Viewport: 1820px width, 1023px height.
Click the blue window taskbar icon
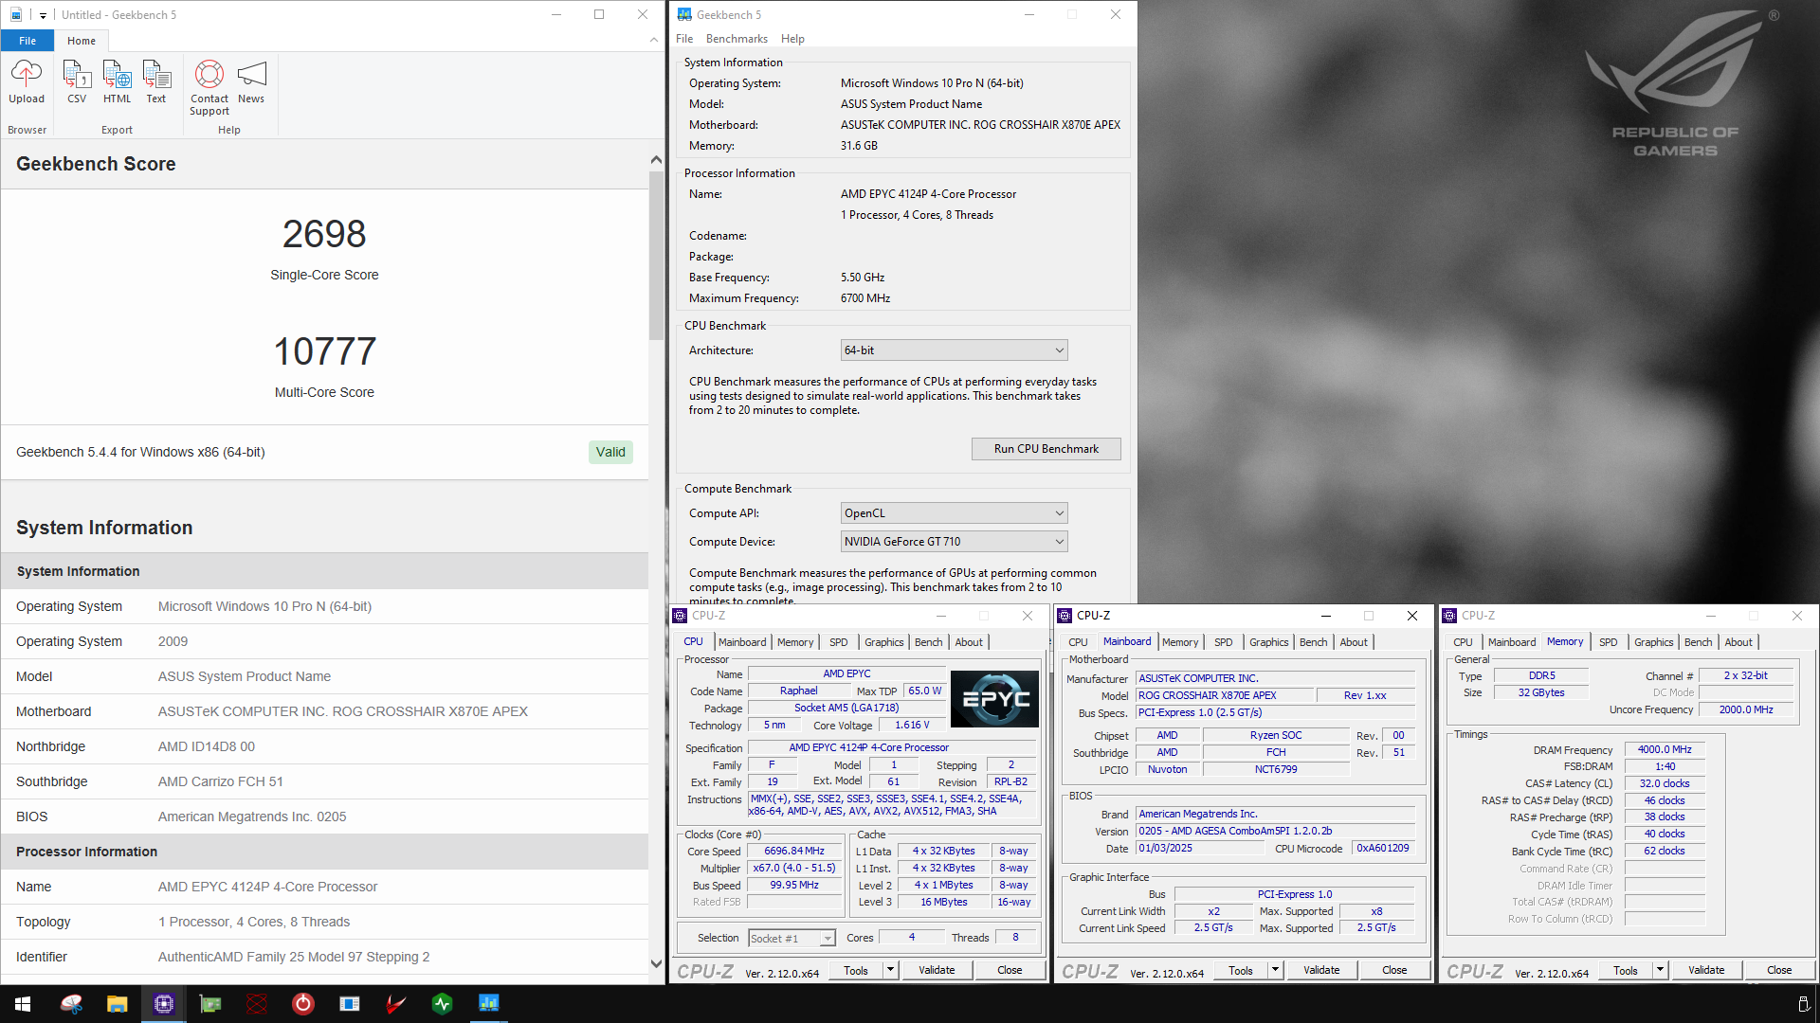tap(350, 1004)
